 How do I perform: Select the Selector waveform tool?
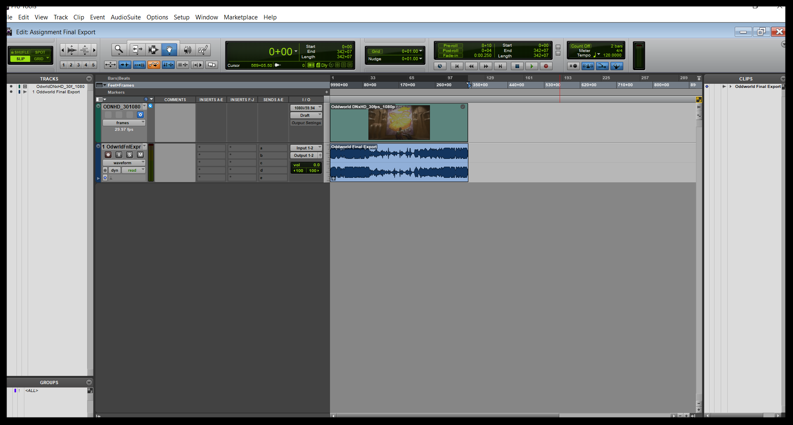click(x=153, y=50)
